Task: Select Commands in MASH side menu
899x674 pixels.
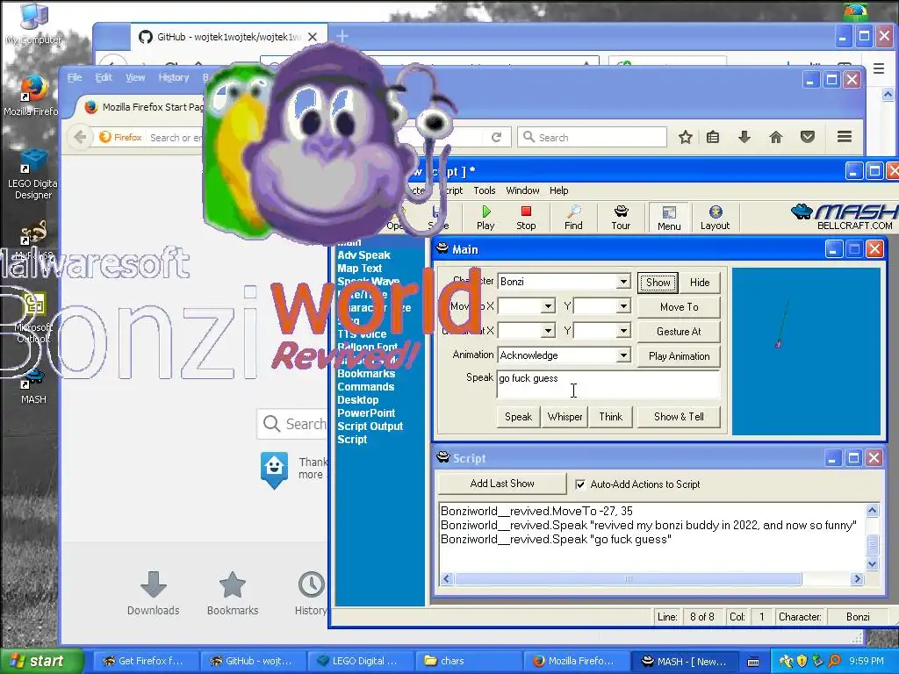Action: point(366,387)
